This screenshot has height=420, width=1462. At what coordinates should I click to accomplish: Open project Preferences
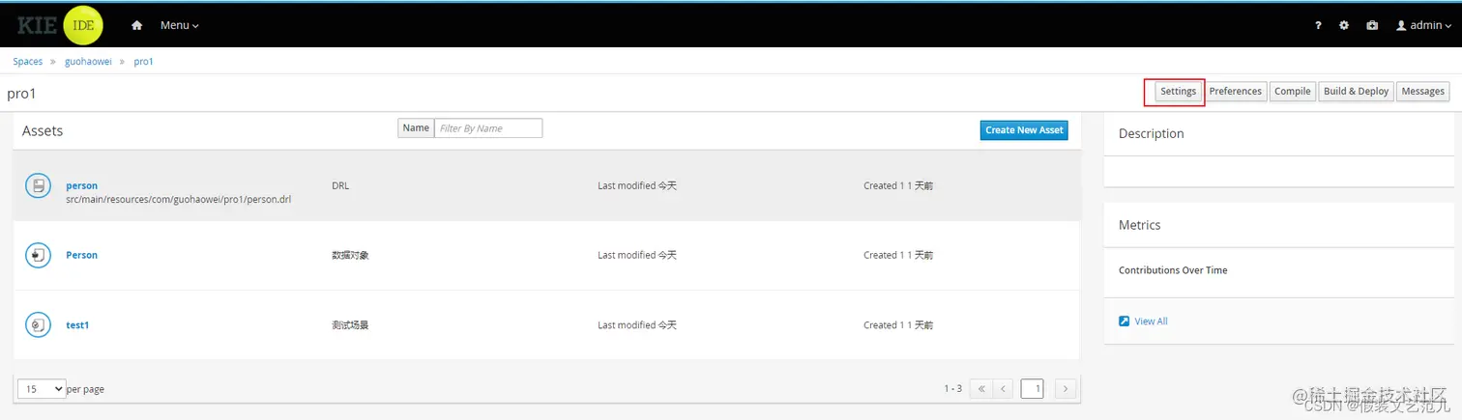(1235, 92)
